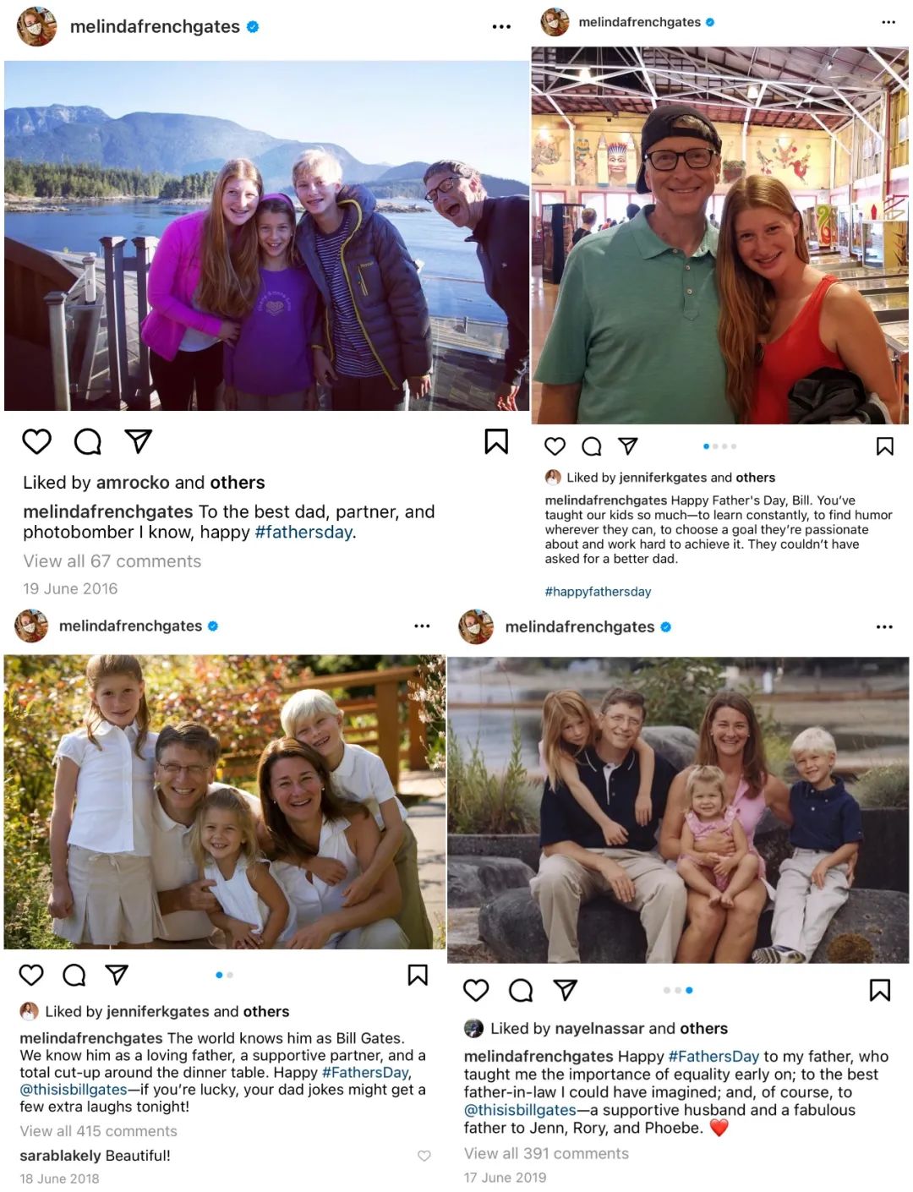Share the 17 June 2019 post
This screenshot has height=1192, width=913.
point(565,990)
